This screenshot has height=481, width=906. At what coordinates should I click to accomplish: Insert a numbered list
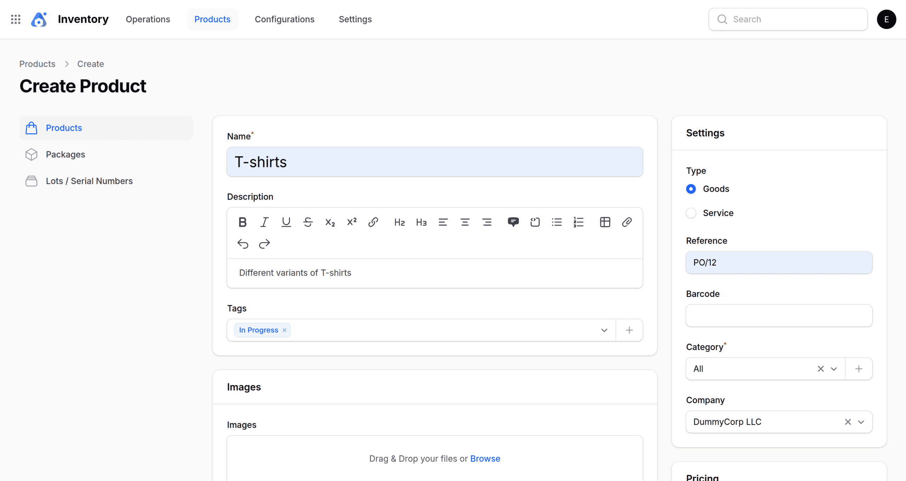pyautogui.click(x=578, y=222)
